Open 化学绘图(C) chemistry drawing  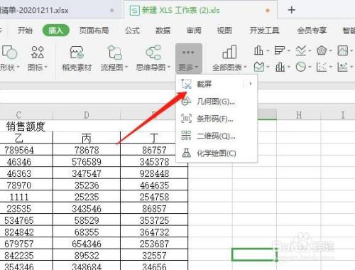(x=217, y=153)
